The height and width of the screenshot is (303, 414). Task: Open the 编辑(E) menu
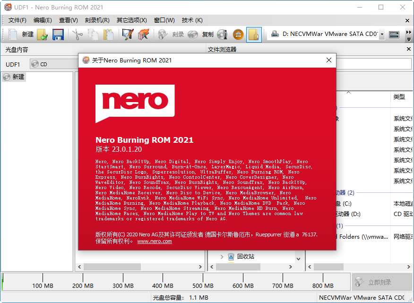tap(43, 20)
